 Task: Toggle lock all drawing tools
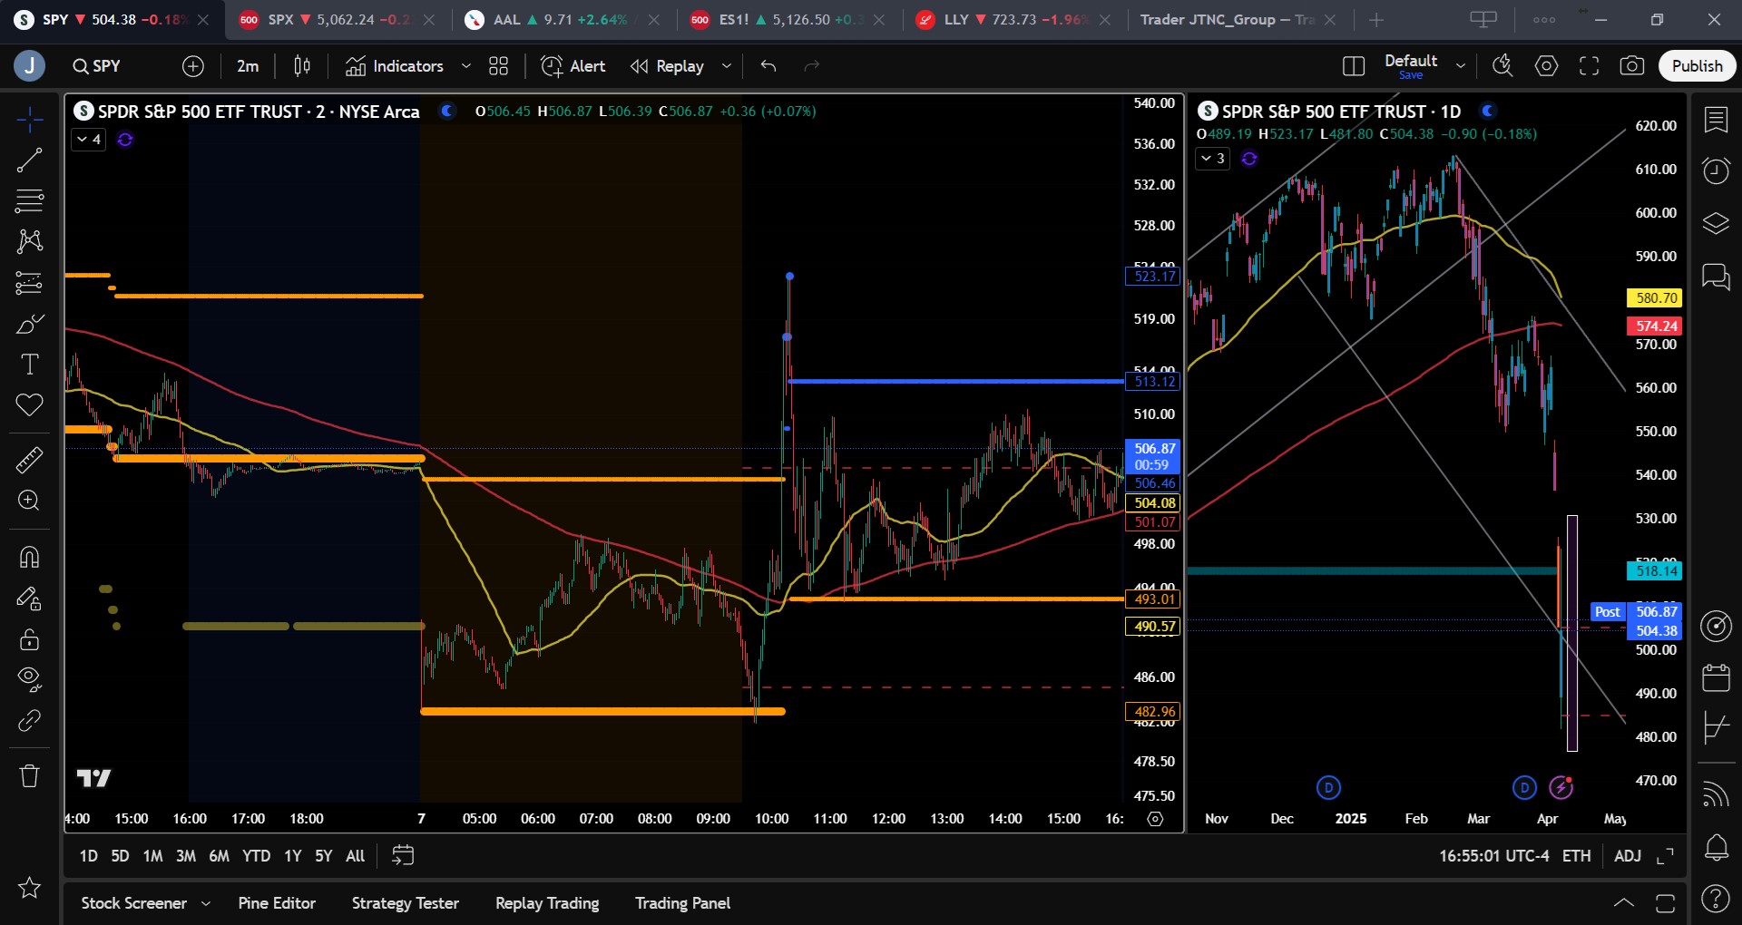[x=29, y=639]
